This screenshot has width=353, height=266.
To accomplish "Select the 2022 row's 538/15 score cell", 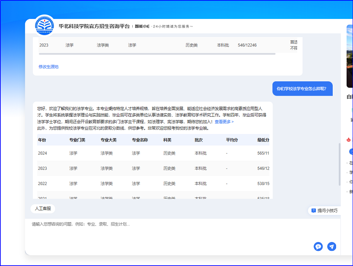I will pyautogui.click(x=263, y=184).
